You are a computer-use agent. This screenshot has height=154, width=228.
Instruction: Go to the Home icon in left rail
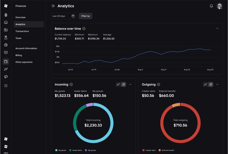pyautogui.click(x=6, y=22)
